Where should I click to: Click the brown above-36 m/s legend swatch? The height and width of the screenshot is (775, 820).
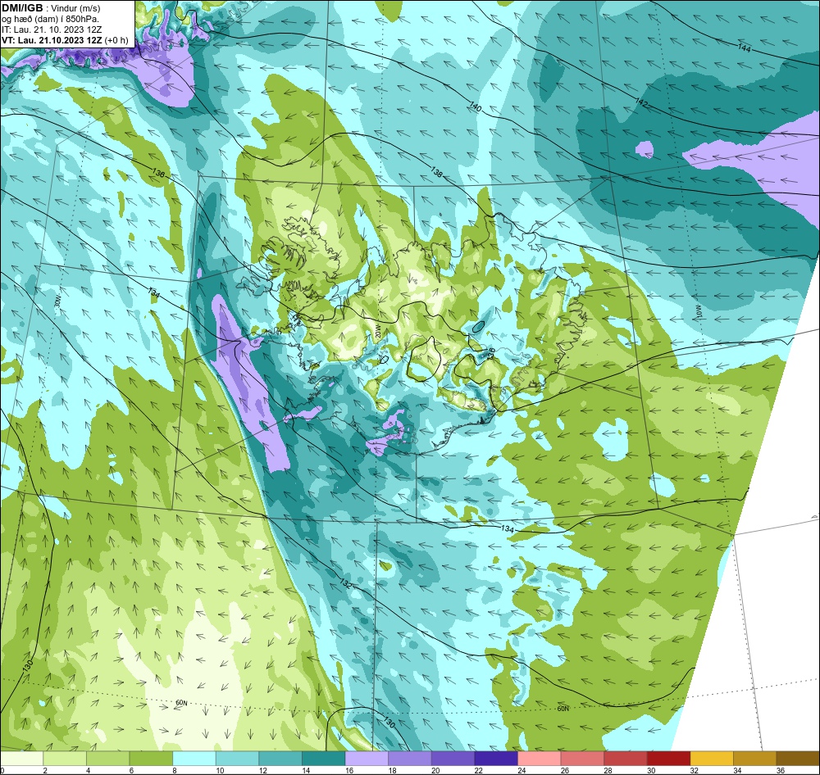(x=798, y=759)
